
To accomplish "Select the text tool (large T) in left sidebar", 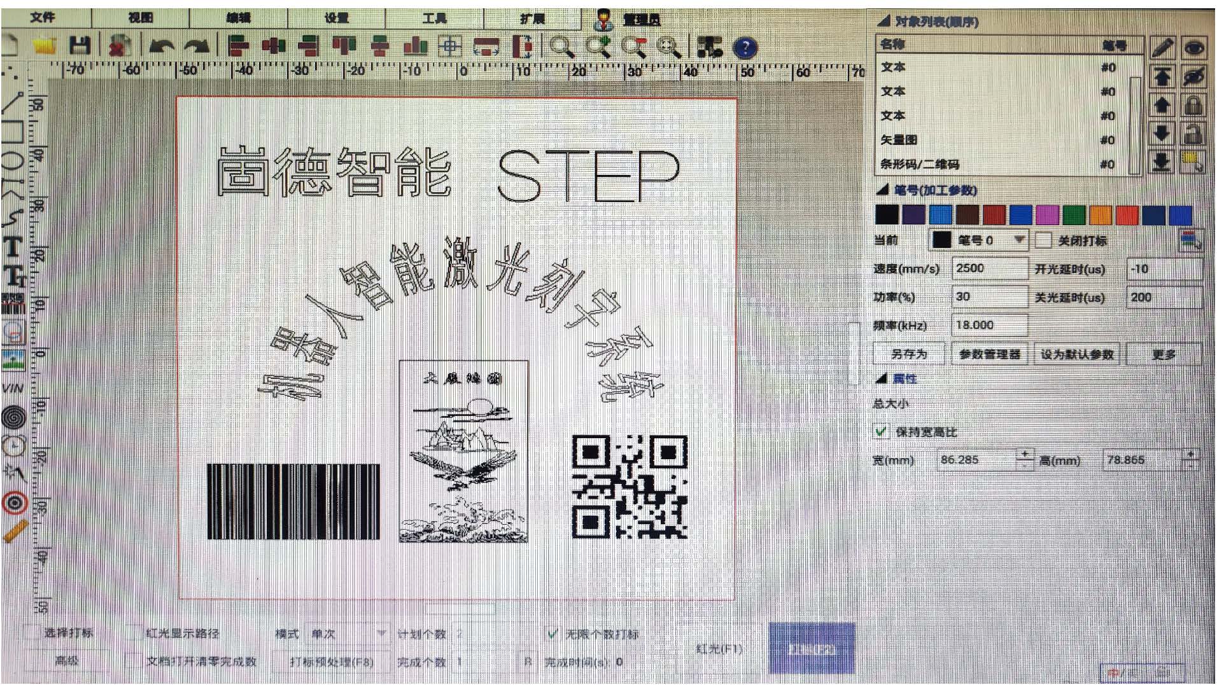I will pyautogui.click(x=13, y=247).
